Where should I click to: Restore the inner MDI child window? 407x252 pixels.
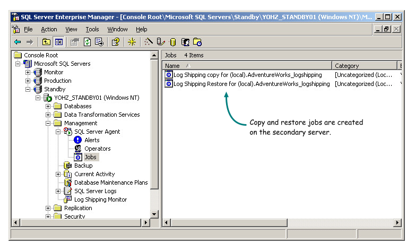[x=386, y=29]
